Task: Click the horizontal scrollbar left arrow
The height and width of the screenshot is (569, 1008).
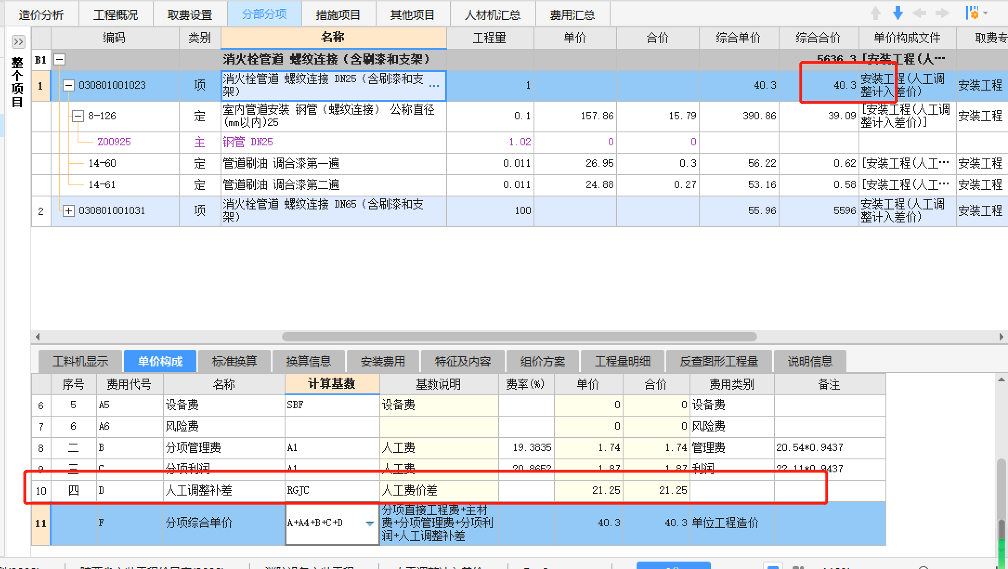Action: coord(38,337)
